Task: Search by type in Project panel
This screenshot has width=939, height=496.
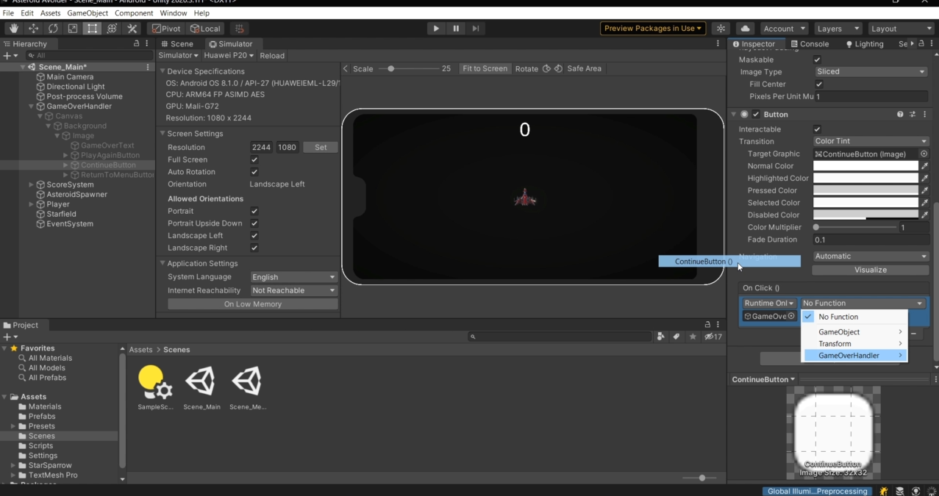Action: [661, 337]
